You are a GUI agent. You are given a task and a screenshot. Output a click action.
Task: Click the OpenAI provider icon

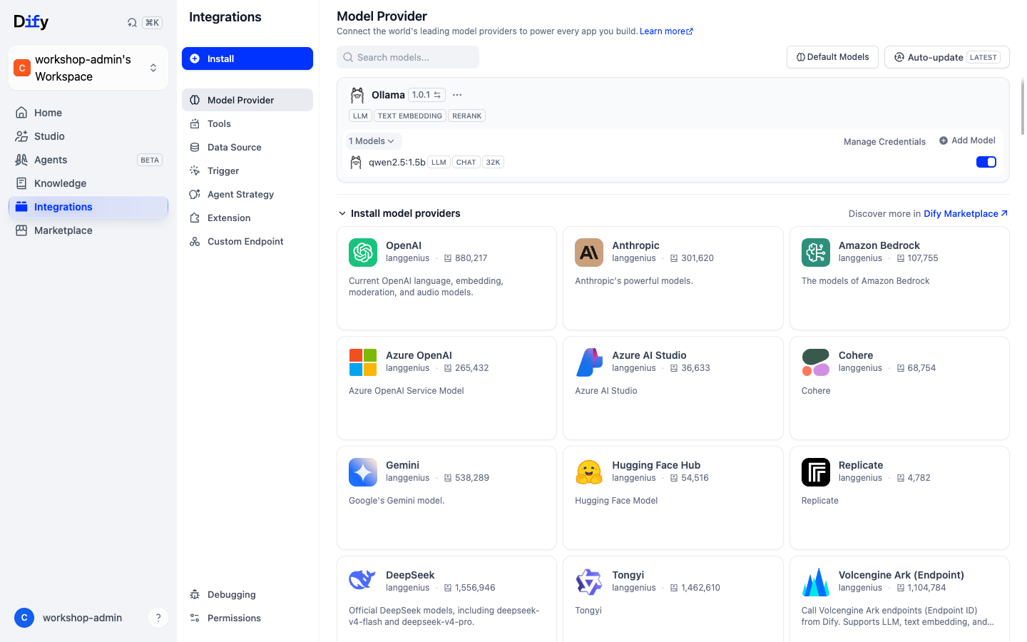tap(363, 253)
